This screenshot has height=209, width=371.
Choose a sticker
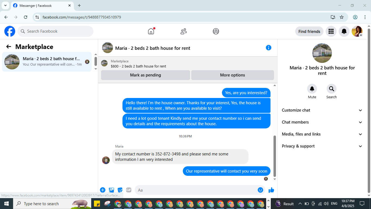coord(120,190)
